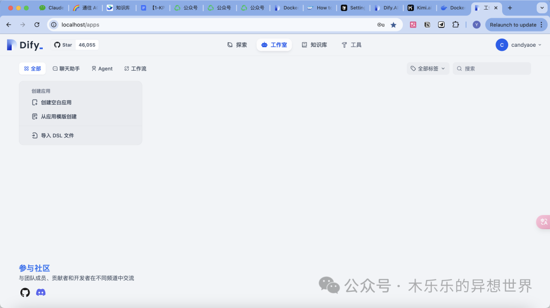Viewport: 550px width, 308px height.
Task: Select the 工作室 studio tab
Action: pos(274,45)
